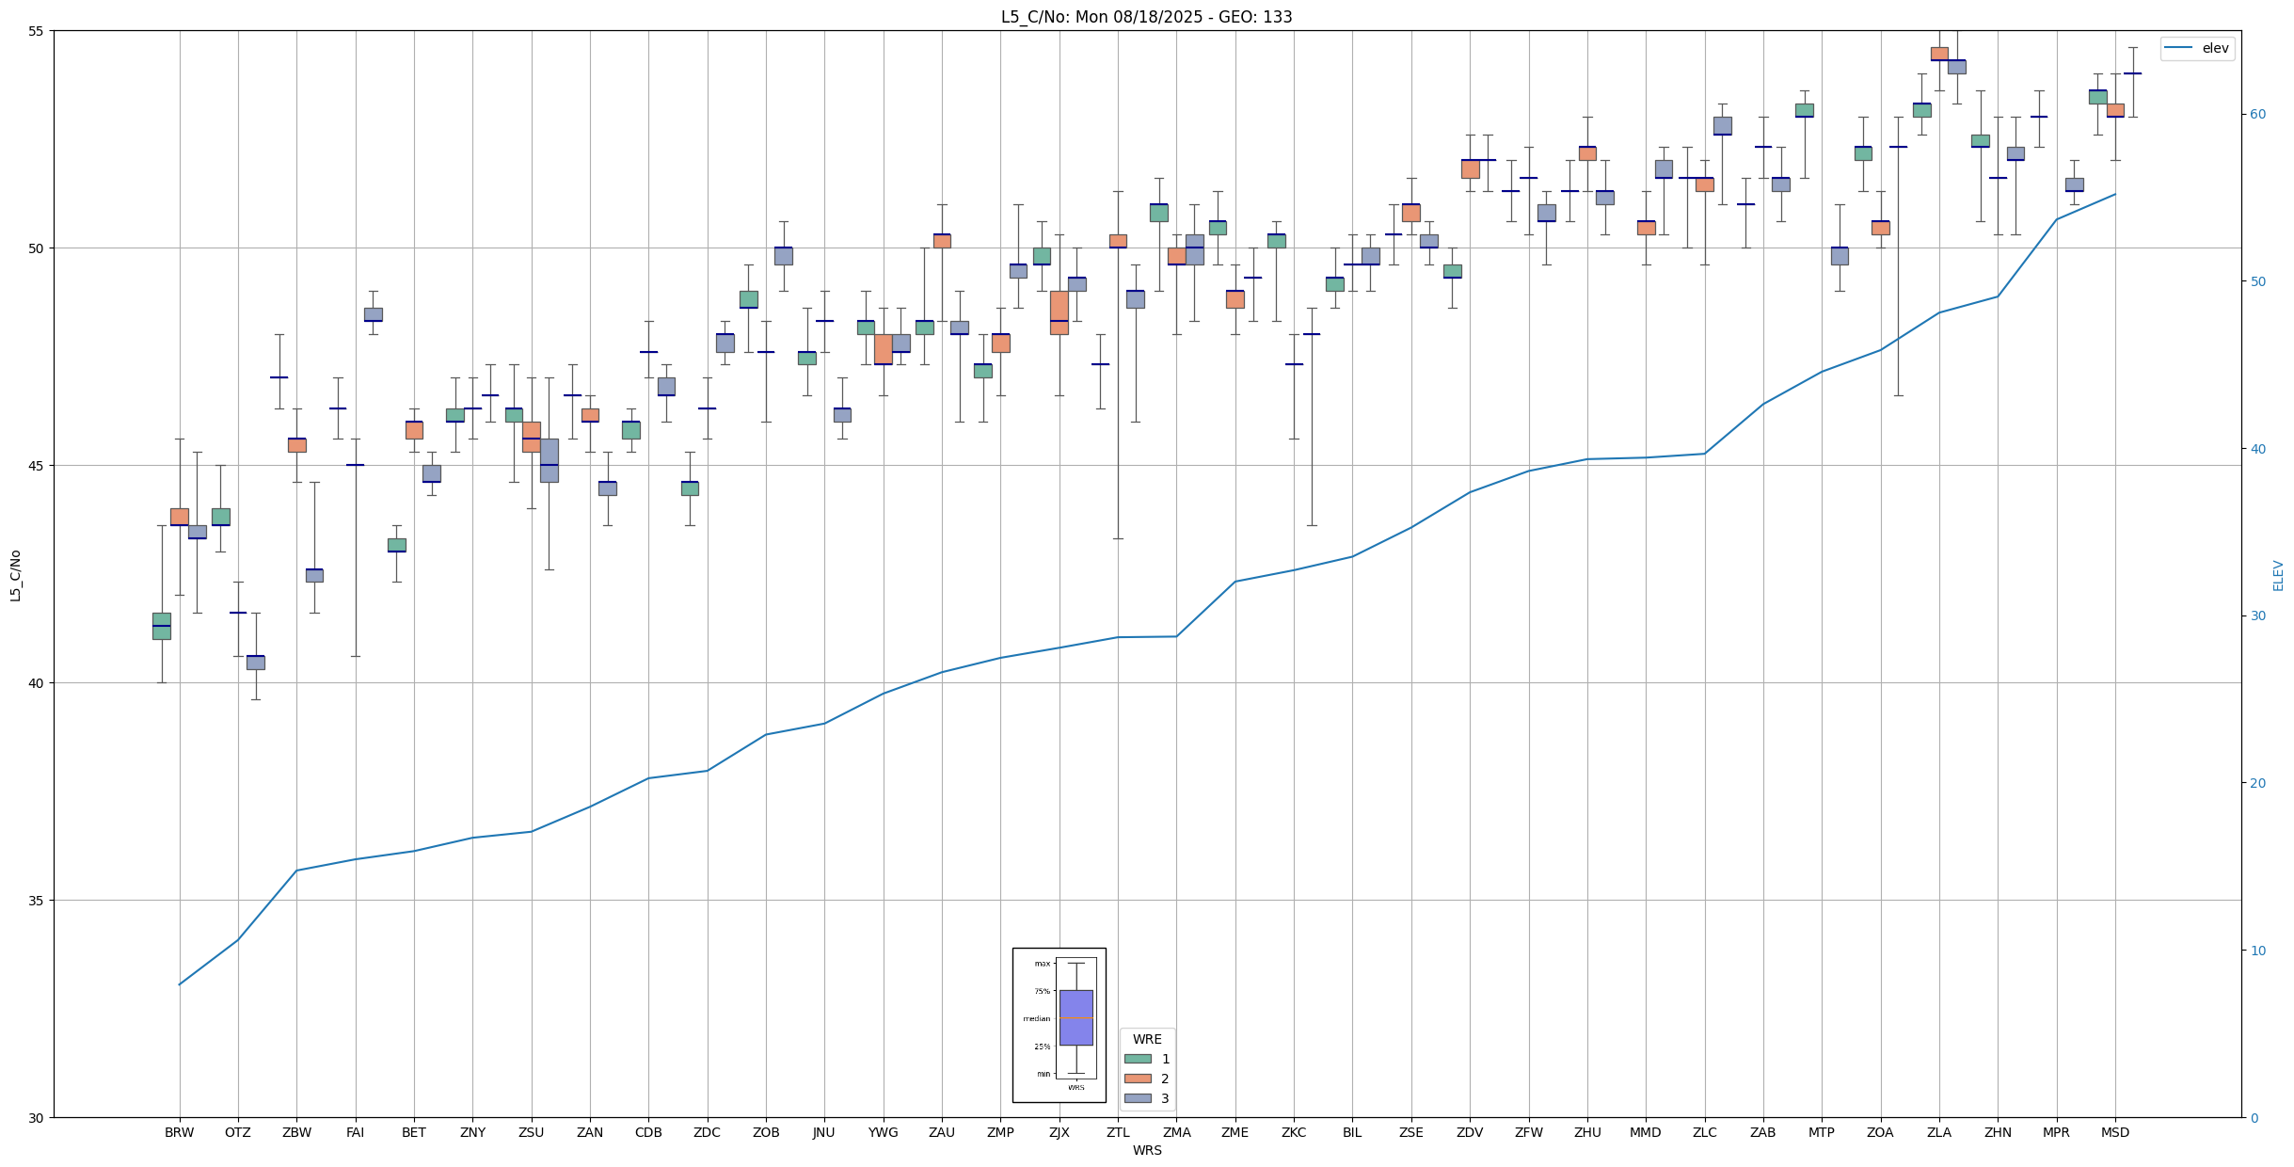Click the WRS x-axis label
This screenshot has height=1167, width=2294.
[x=1147, y=1150]
